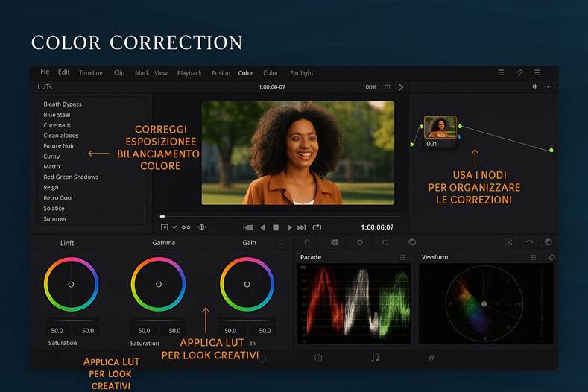The width and height of the screenshot is (588, 392).
Task: Open the Playback menu
Action: click(189, 73)
